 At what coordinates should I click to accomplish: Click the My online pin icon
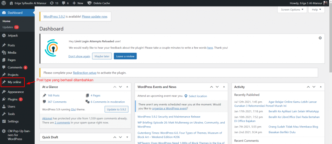click(4, 82)
